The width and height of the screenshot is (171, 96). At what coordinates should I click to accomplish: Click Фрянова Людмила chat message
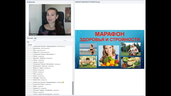[x=40, y=58]
